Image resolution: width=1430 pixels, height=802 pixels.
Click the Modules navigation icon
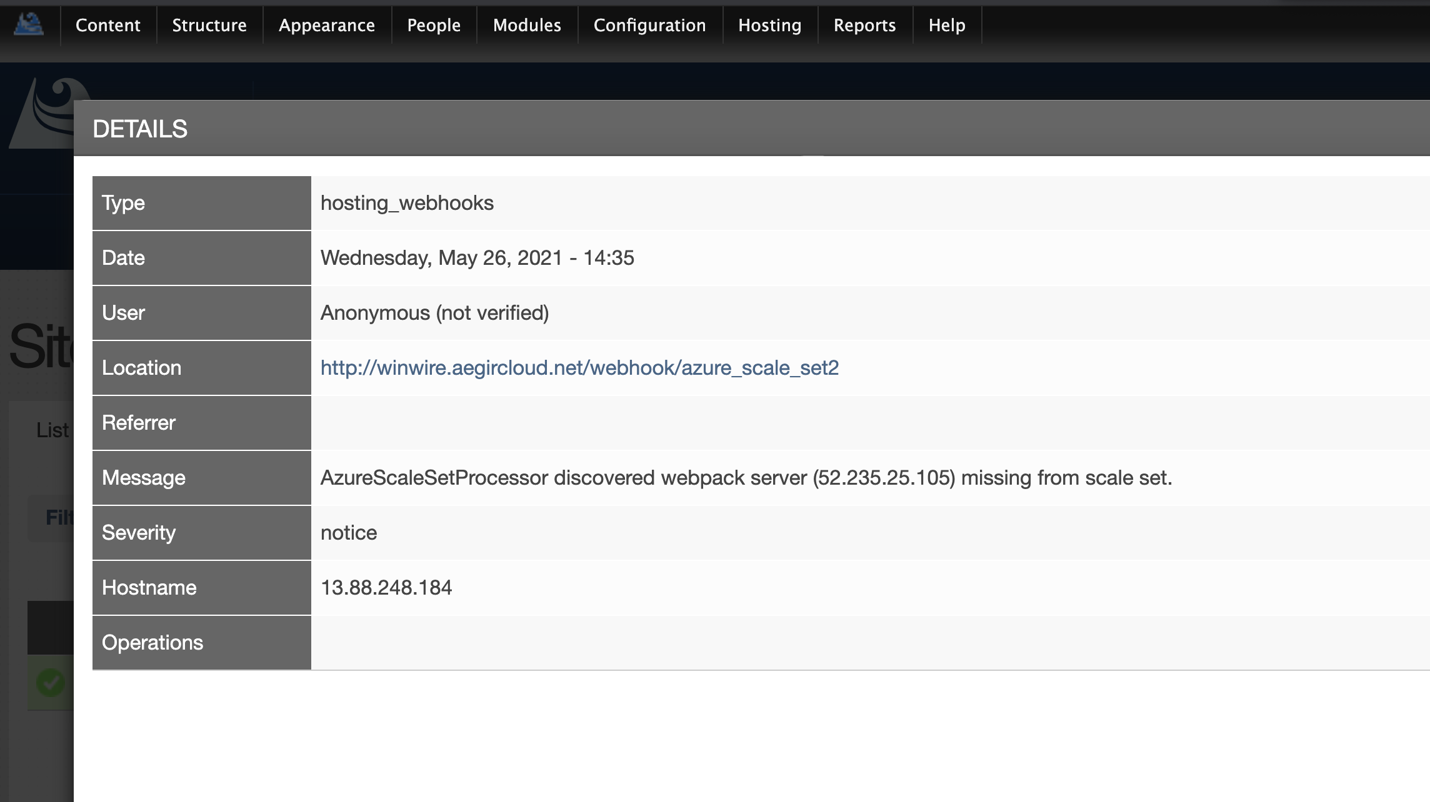pyautogui.click(x=526, y=26)
